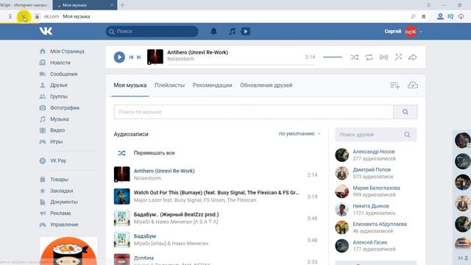Open Никита Дьяков audio list
The width and height of the screenshot is (471, 265).
371,206
